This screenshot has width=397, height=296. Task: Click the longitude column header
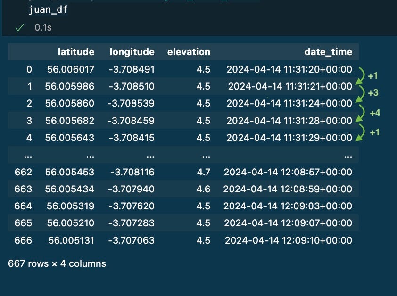(132, 52)
